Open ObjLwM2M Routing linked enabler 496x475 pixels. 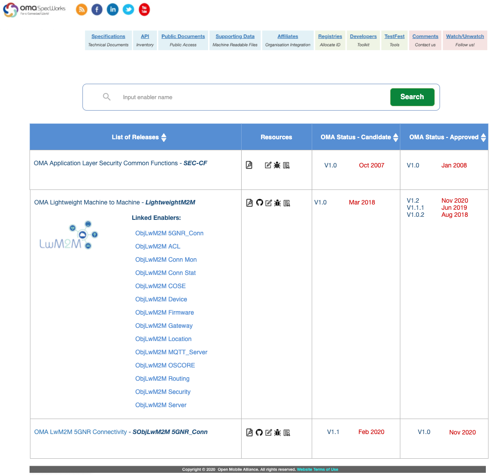162,379
